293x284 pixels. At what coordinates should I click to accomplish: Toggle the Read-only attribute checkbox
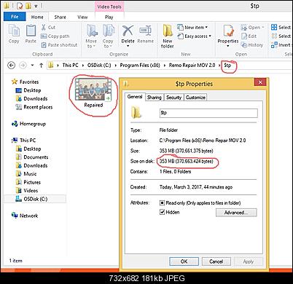[x=162, y=202]
